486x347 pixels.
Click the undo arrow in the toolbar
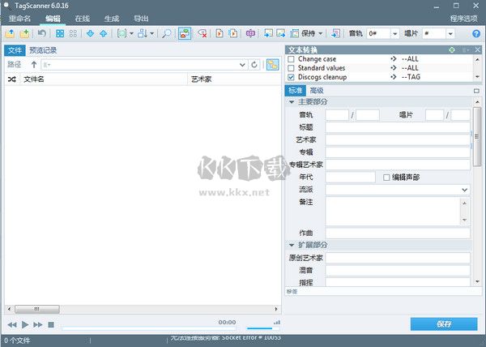click(x=41, y=34)
